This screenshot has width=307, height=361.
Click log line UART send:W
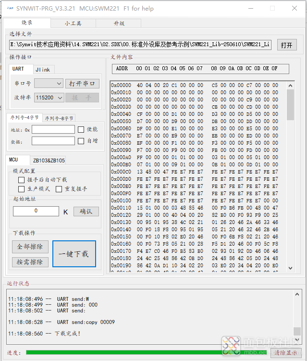49,299
